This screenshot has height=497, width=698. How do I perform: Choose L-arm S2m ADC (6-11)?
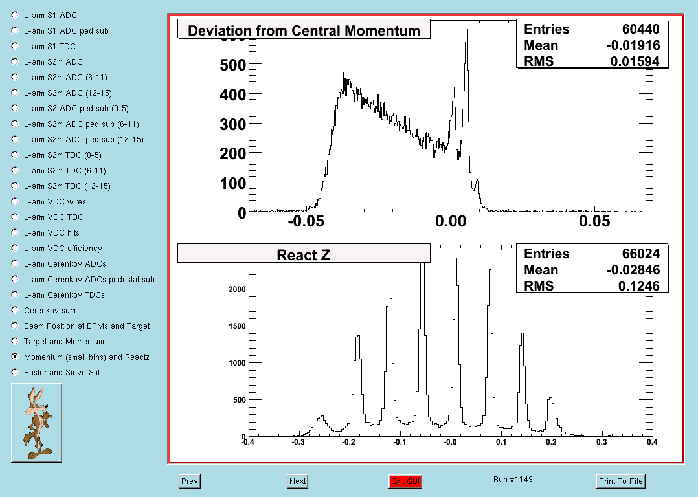coord(15,78)
